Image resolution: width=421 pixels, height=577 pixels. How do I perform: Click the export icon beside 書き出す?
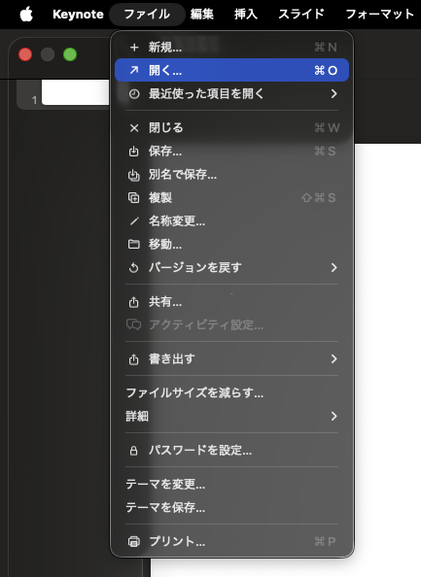[134, 358]
